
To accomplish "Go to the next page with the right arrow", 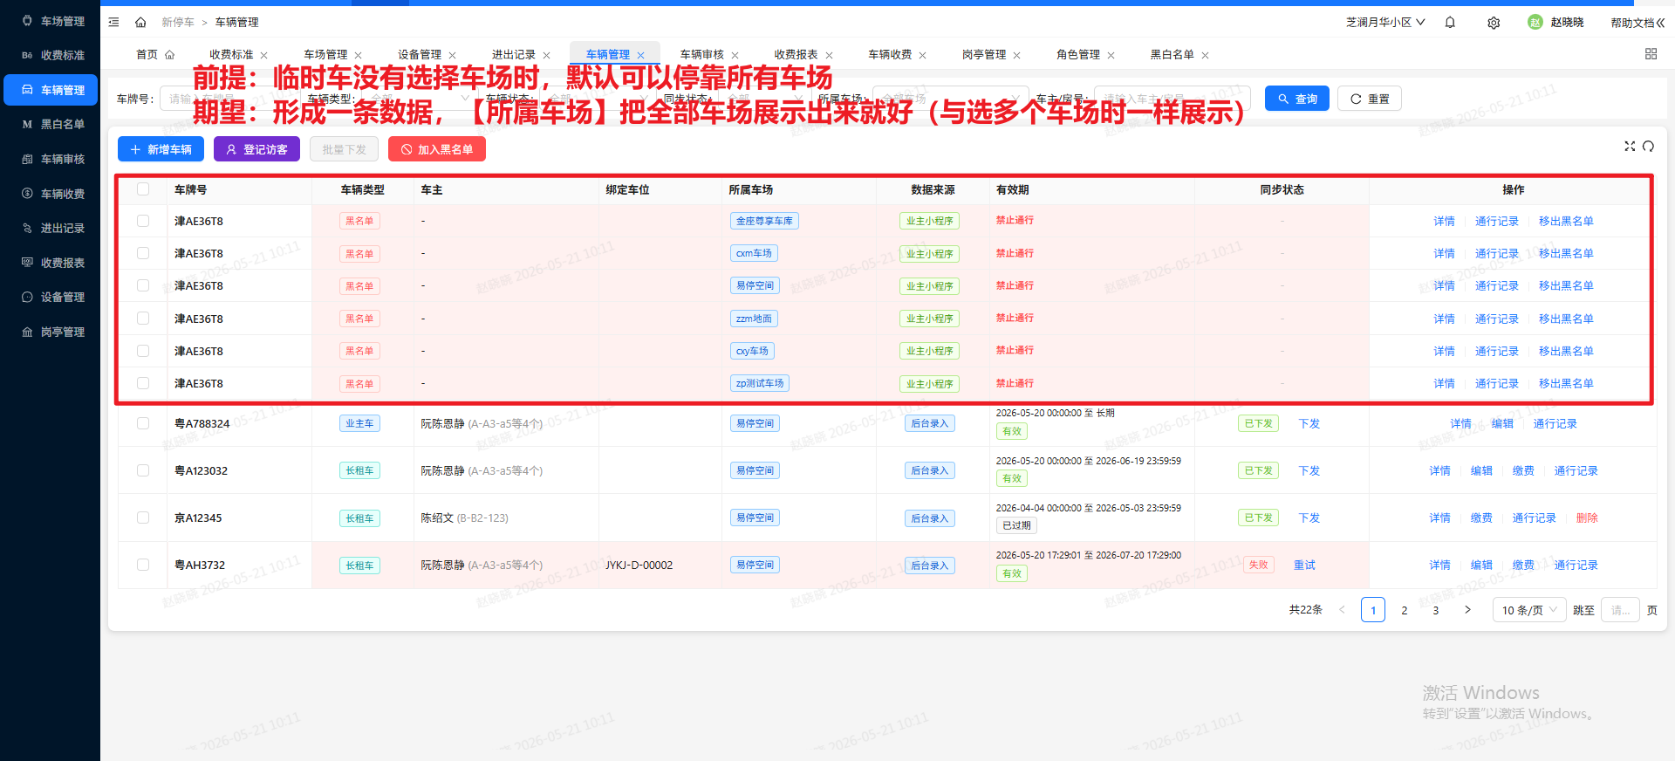I will click(1467, 610).
